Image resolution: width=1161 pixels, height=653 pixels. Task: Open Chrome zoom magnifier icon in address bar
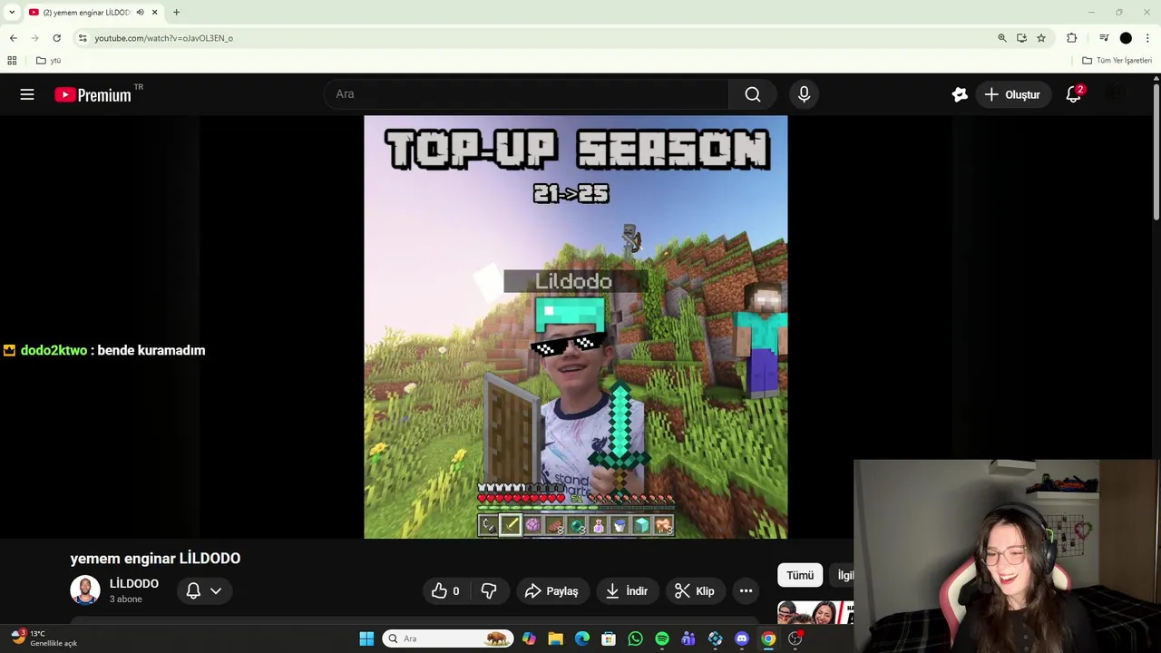(1002, 38)
